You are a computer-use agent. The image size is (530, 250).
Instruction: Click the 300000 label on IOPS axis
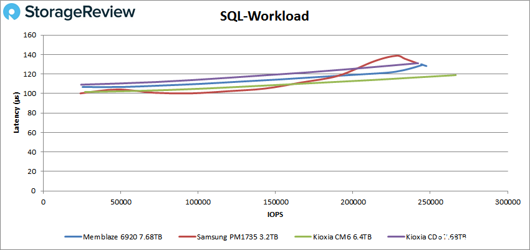[x=508, y=202]
